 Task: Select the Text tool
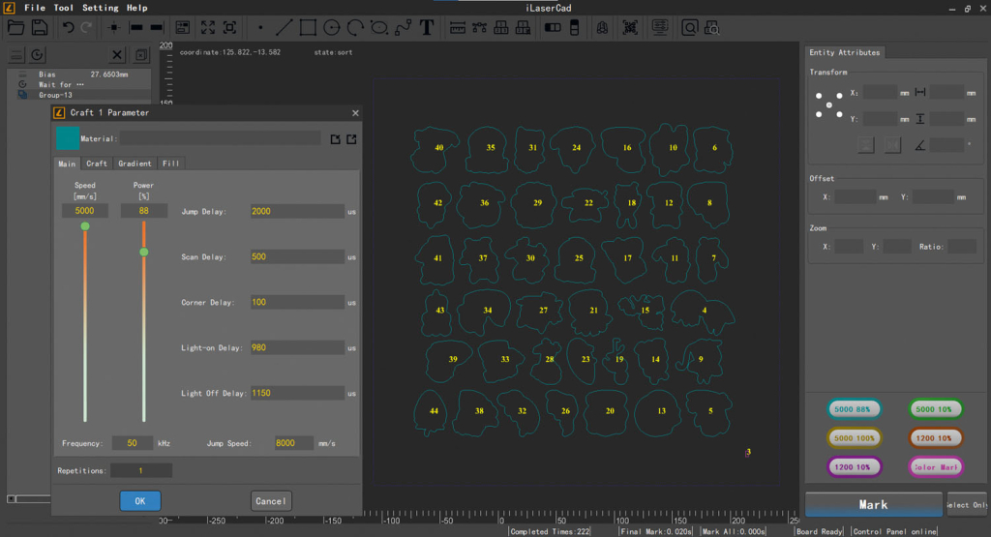click(x=427, y=27)
